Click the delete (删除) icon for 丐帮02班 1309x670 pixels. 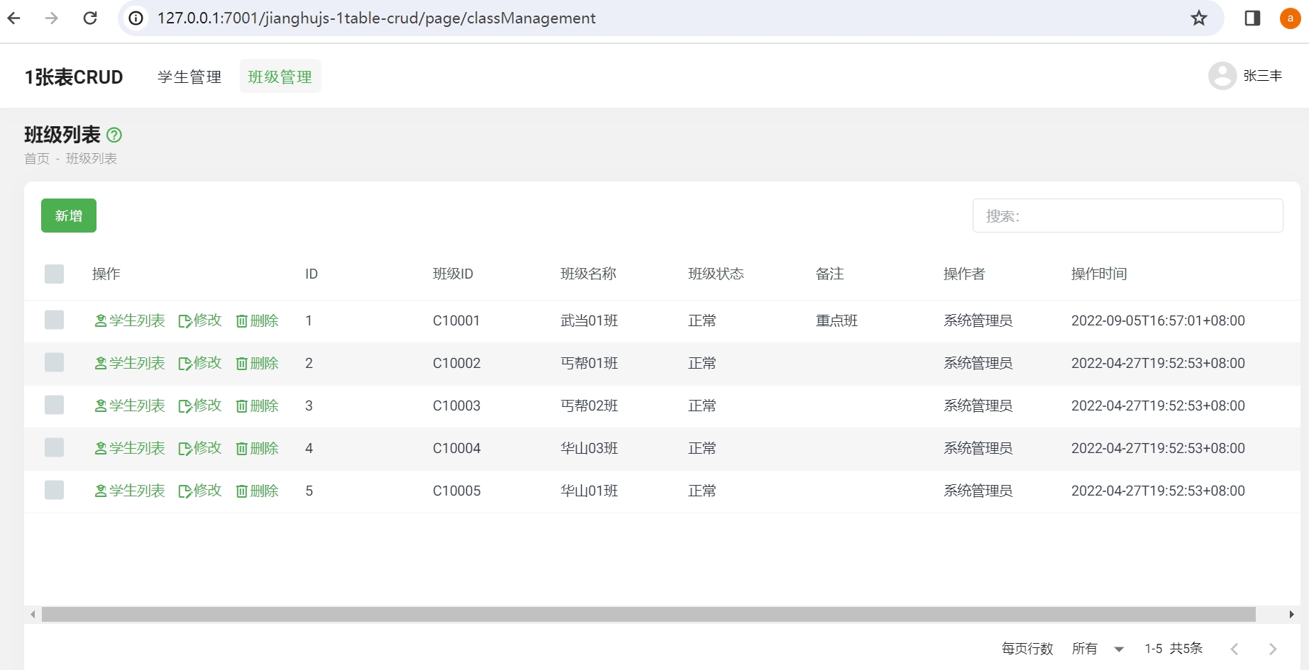242,406
